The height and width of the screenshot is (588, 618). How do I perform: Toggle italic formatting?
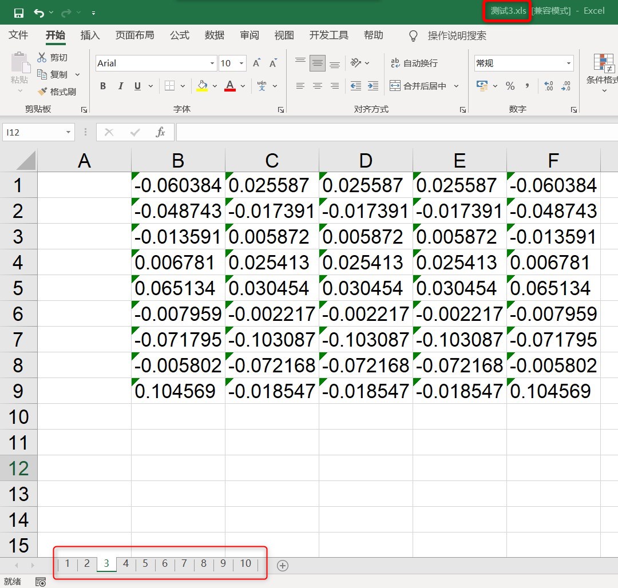[121, 86]
